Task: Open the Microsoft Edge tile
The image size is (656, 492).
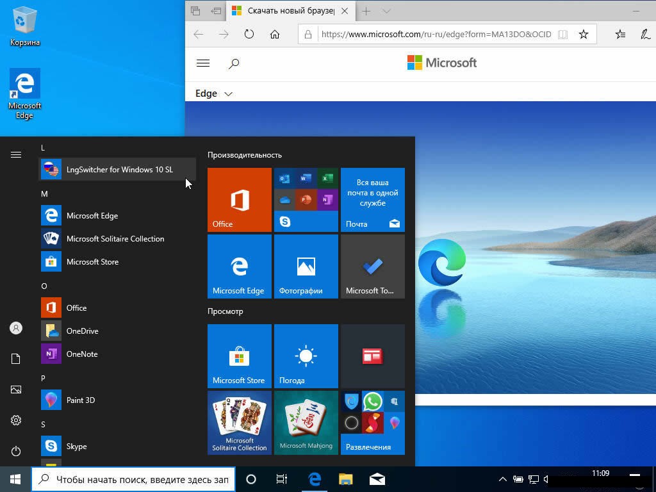Action: point(240,266)
